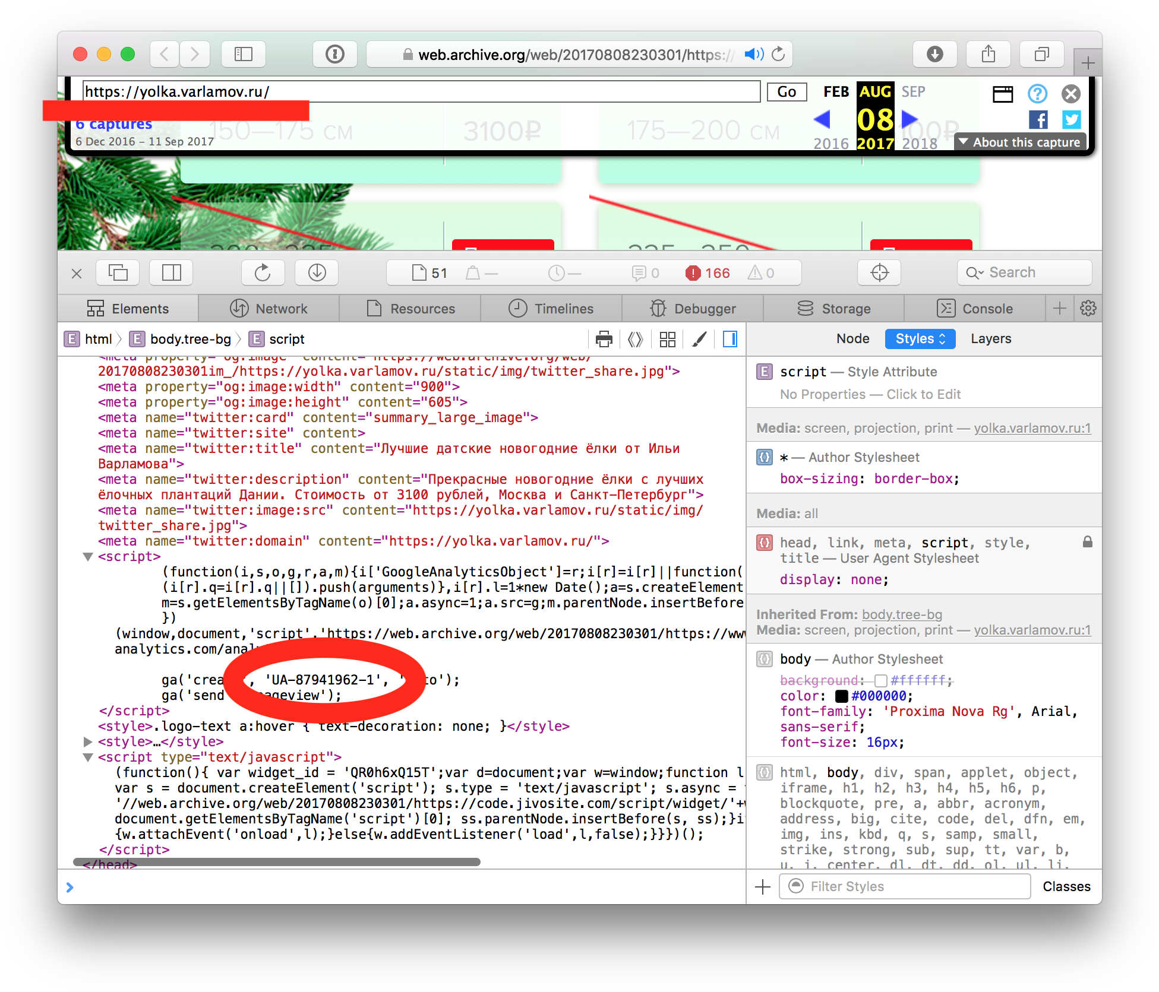Viewport: 1159px width, 992px height.
Task: Follow the first yolka.varlamov.ru:1 stylesheet link
Action: click(1032, 429)
